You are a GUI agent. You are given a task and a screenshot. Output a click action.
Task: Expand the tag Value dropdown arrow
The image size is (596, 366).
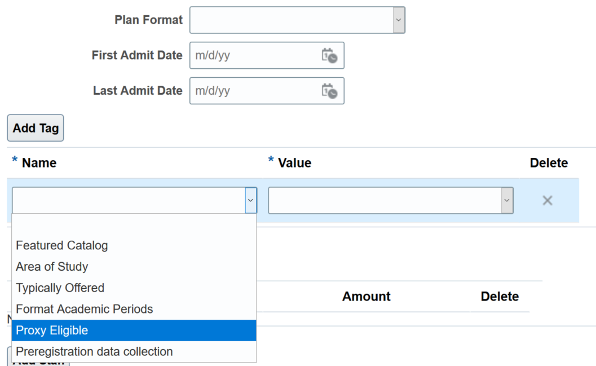(506, 200)
